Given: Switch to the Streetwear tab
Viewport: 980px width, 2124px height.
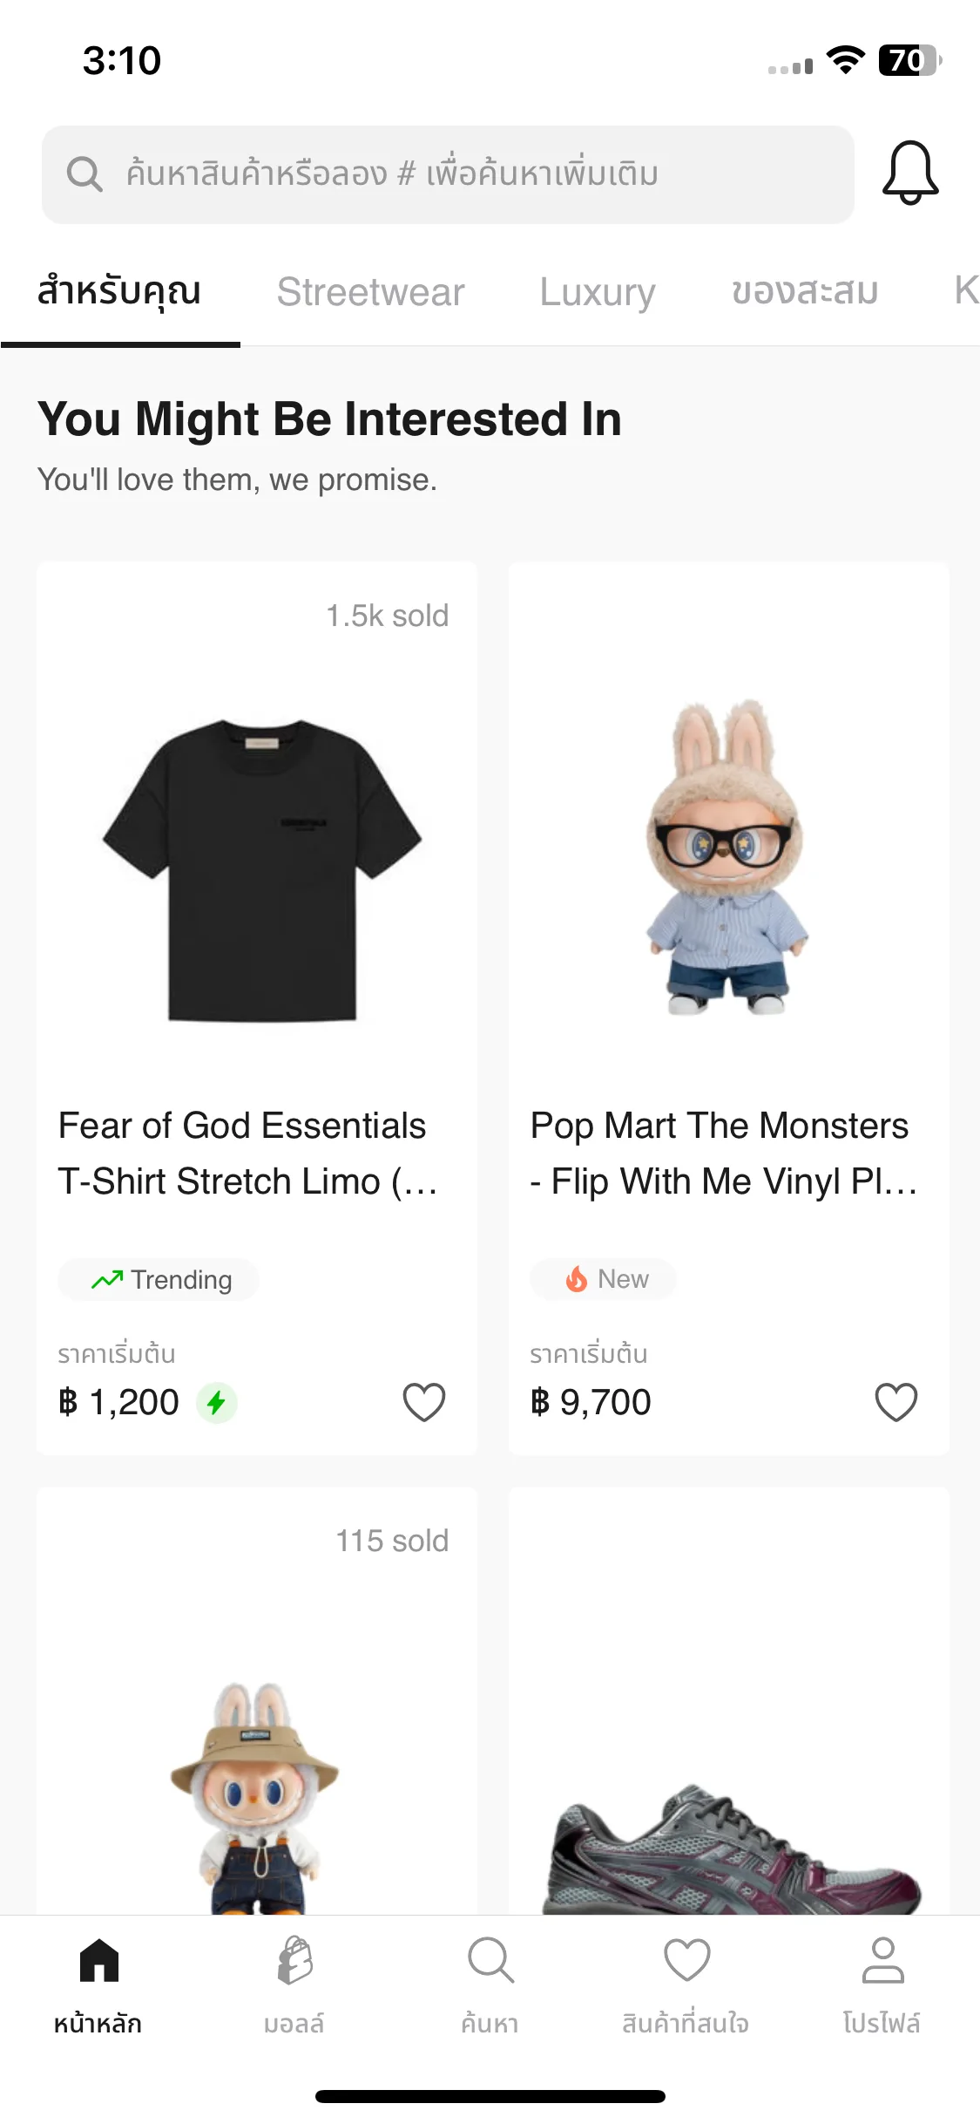Looking at the screenshot, I should click(x=371, y=291).
